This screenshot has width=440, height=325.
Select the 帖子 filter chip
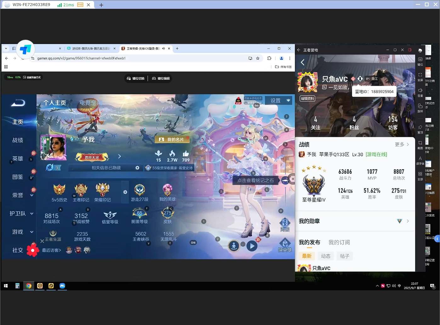point(345,256)
